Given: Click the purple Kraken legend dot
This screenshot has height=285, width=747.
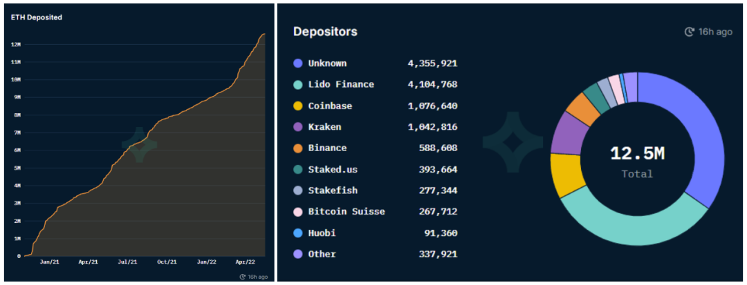Looking at the screenshot, I should coord(298,127).
